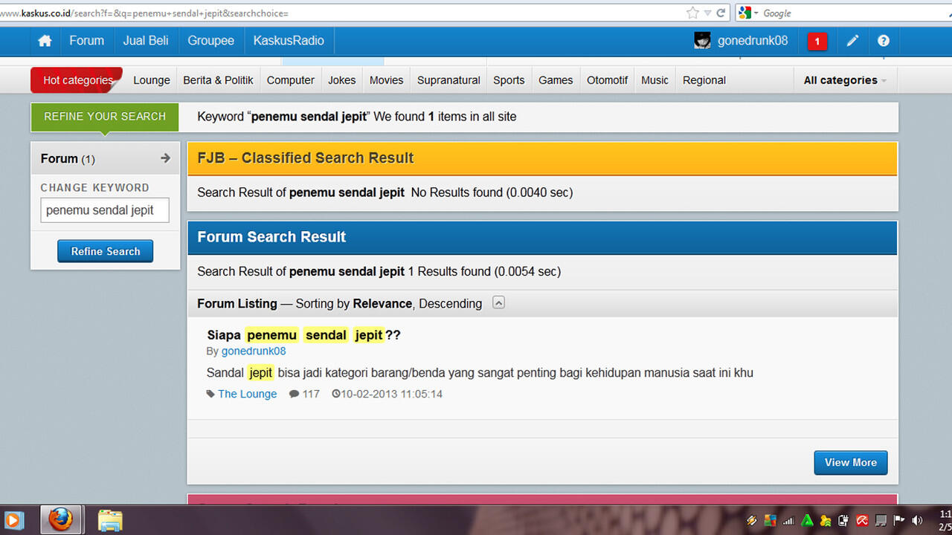Click the View More button
The image size is (952, 535).
coord(851,462)
